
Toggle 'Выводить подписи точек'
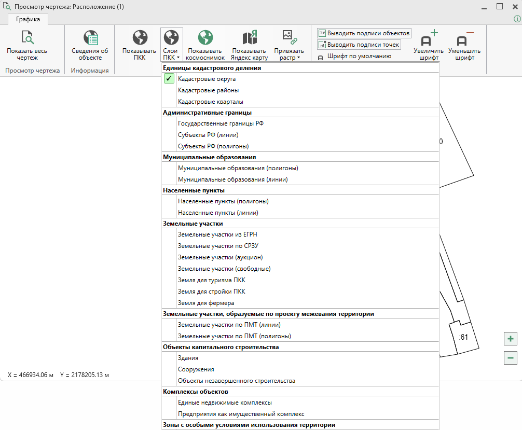click(x=359, y=45)
